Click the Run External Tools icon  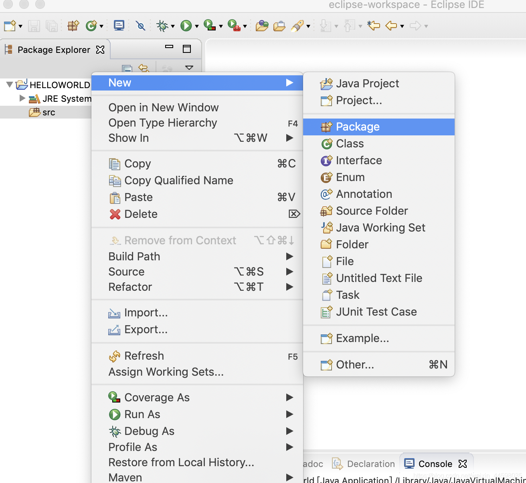tap(234, 26)
